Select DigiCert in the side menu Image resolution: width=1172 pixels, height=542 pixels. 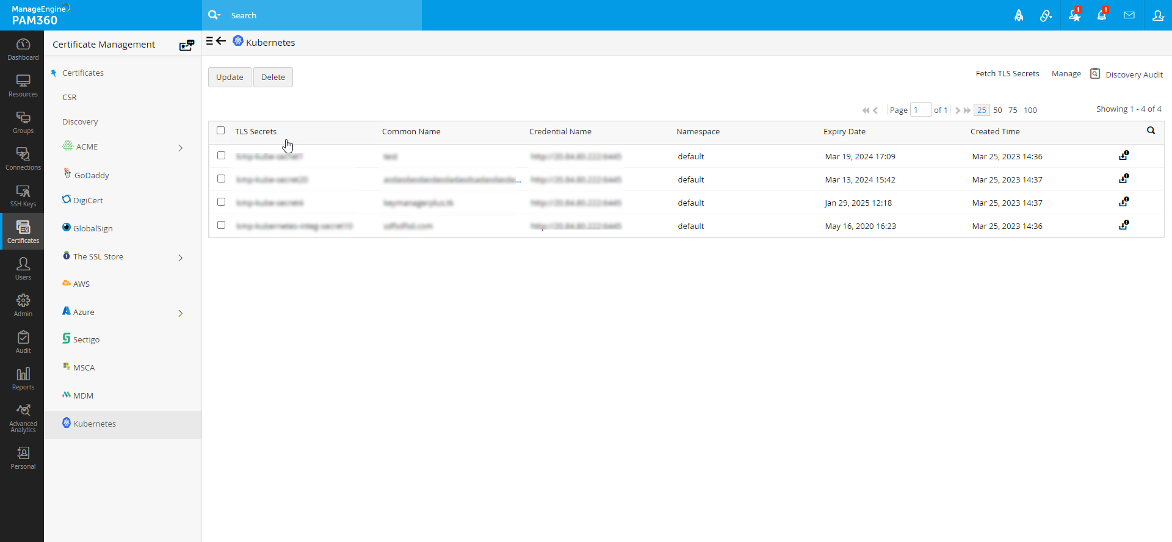click(88, 200)
